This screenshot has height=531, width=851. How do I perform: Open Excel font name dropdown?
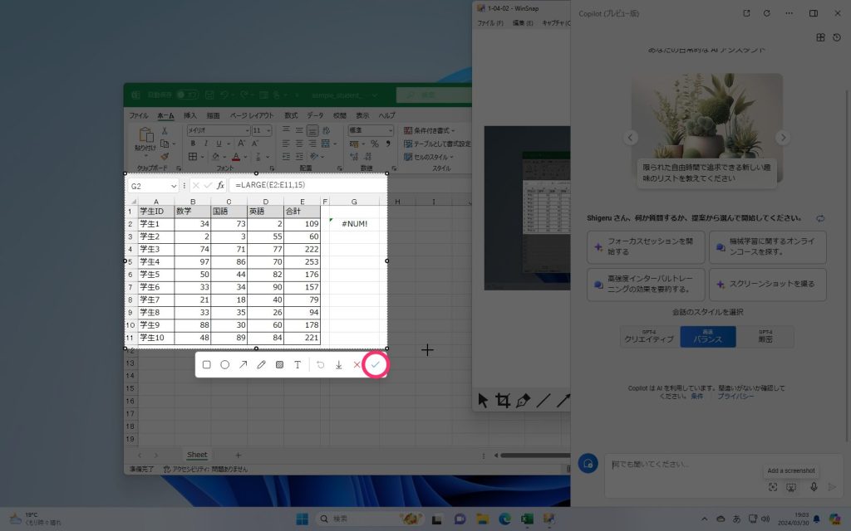pyautogui.click(x=247, y=130)
